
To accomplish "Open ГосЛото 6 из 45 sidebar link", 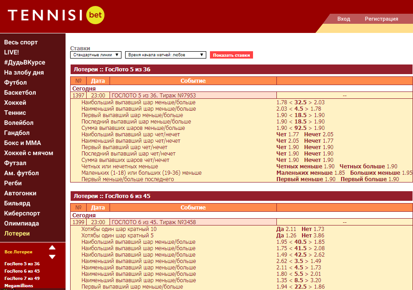I will click(x=22, y=271).
